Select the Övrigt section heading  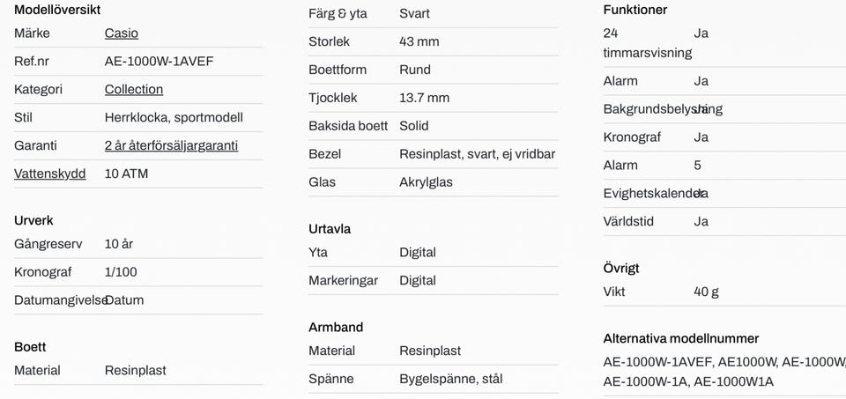pyautogui.click(x=621, y=268)
